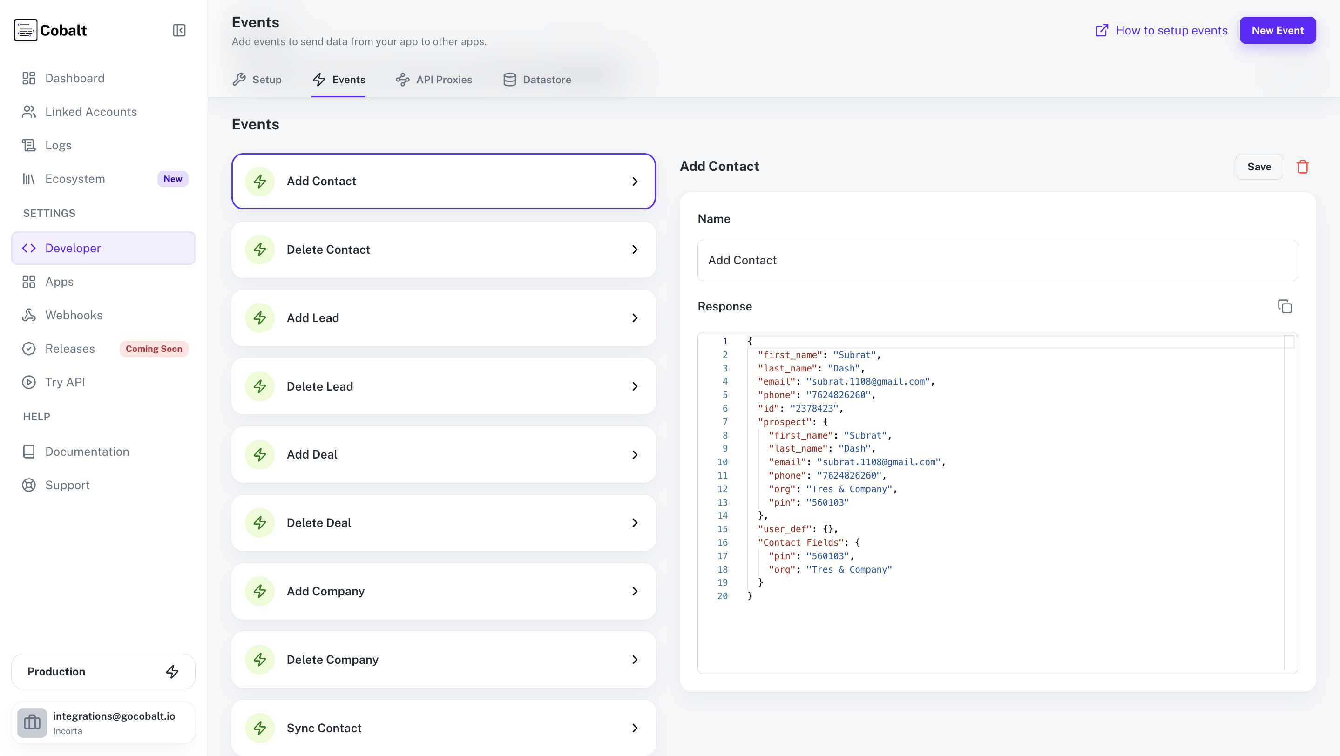Click the Save button

(1259, 167)
